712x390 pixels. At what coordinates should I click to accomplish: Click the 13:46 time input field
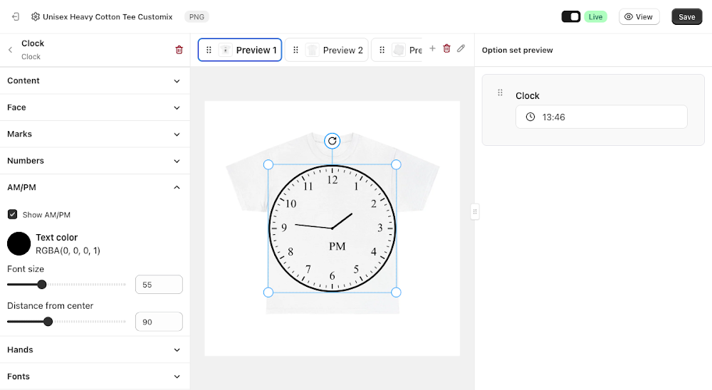point(601,117)
